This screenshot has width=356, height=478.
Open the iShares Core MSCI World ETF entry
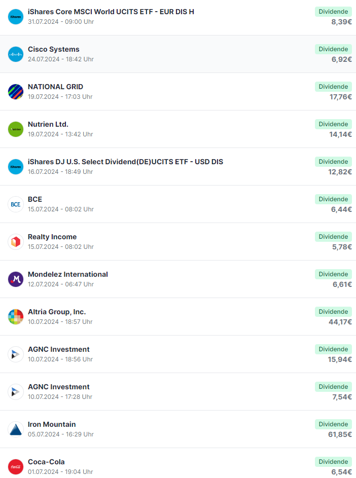coord(111,12)
